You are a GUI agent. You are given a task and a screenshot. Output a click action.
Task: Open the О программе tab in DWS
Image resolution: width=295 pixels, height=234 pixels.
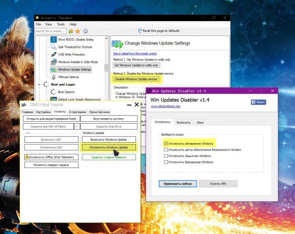point(77,112)
